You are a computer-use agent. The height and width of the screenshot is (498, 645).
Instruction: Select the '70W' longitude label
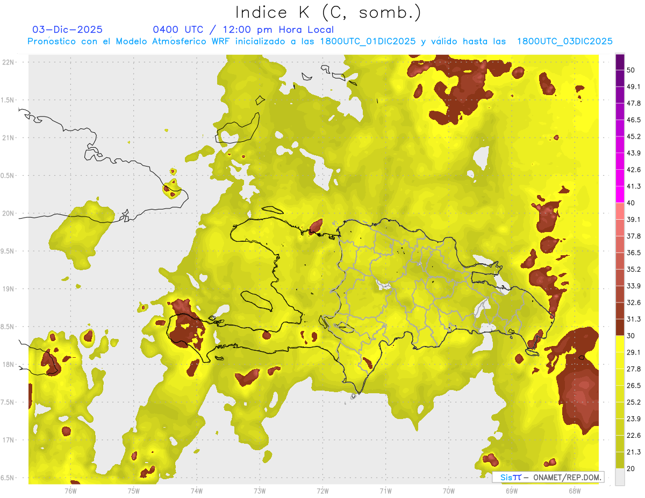tap(449, 490)
